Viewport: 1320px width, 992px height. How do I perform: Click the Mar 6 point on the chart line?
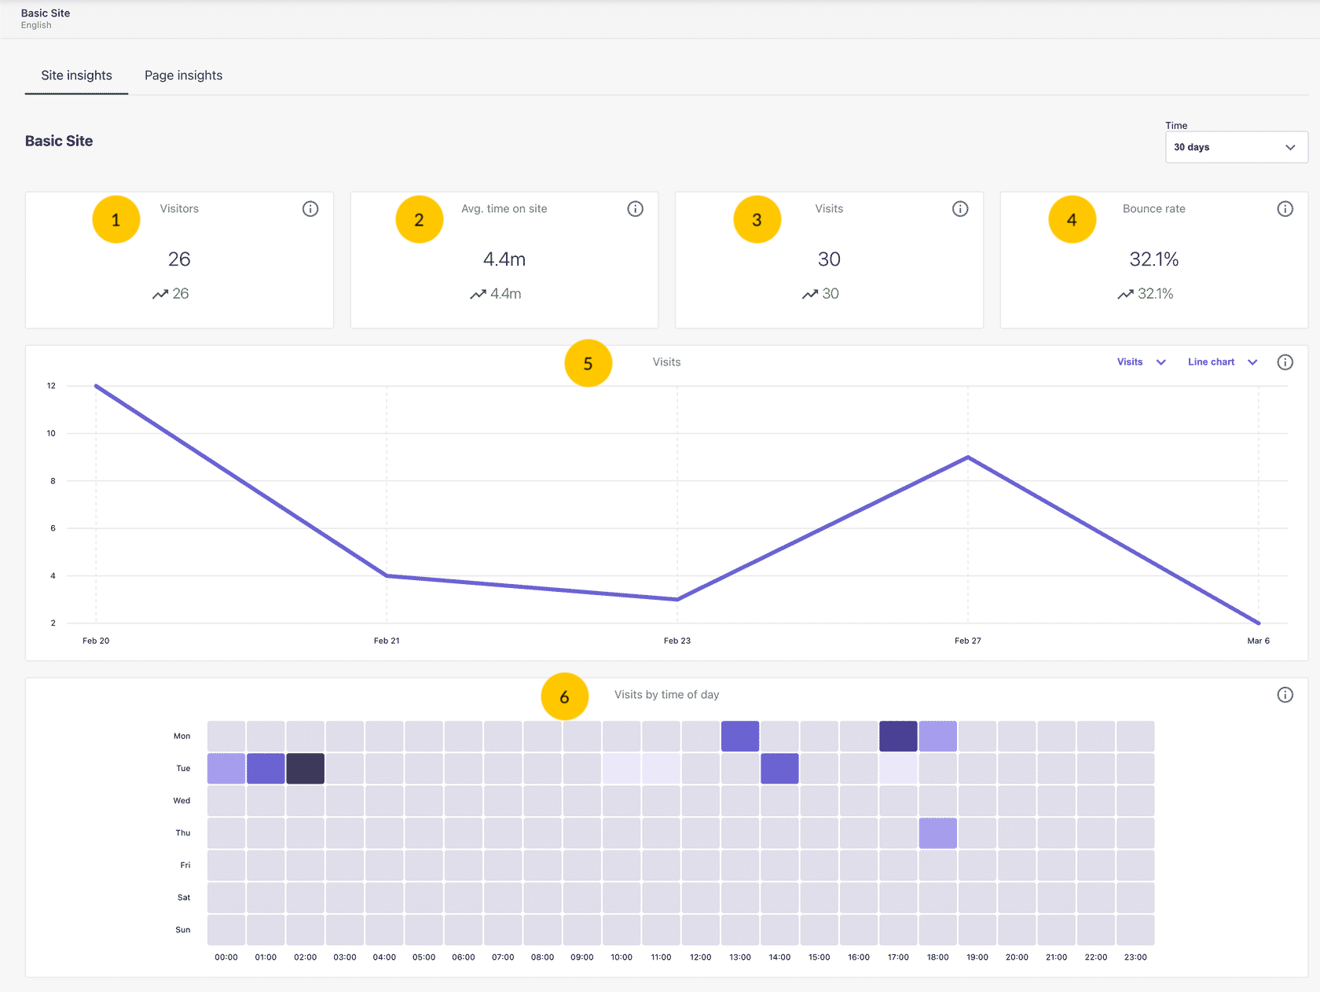pyautogui.click(x=1258, y=623)
